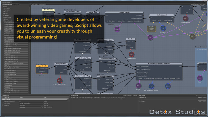Select Player variable under Isometric Character Controller
Image resolution: width=208 pixels, height=117 pixels.
(x=138, y=85)
